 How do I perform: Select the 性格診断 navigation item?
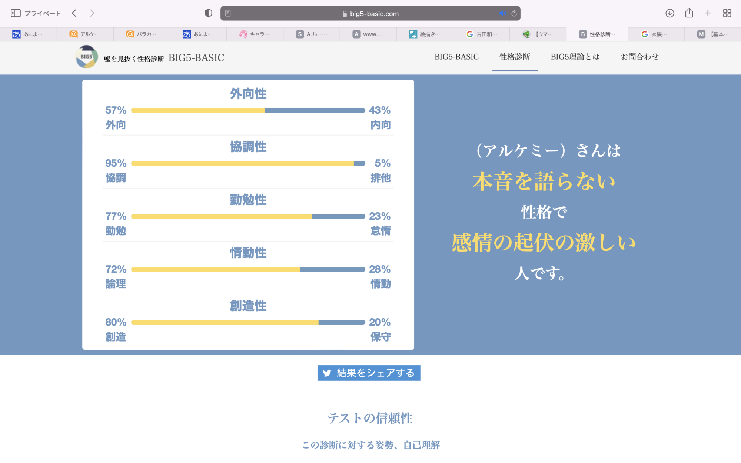tap(514, 57)
